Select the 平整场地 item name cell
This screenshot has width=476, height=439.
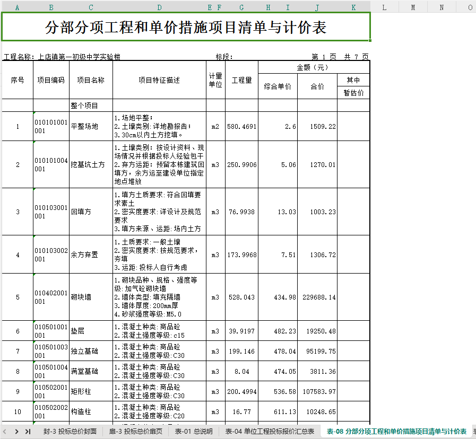point(91,126)
